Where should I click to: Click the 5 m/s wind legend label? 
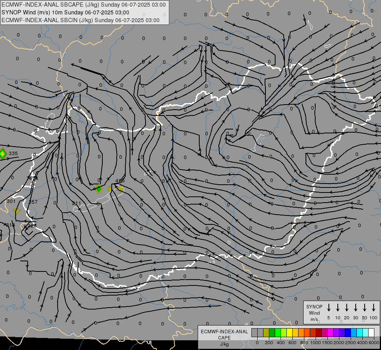coord(328,318)
